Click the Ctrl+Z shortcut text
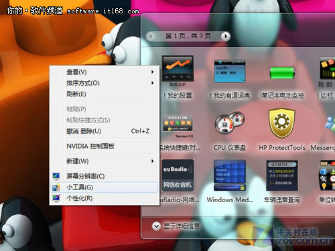 pyautogui.click(x=140, y=131)
